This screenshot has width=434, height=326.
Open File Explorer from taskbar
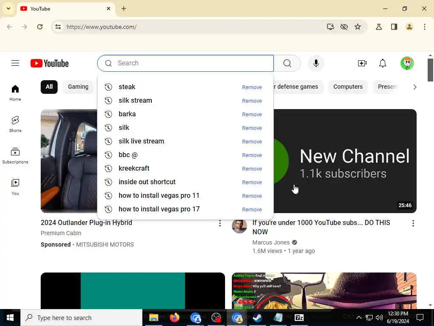pyautogui.click(x=153, y=318)
